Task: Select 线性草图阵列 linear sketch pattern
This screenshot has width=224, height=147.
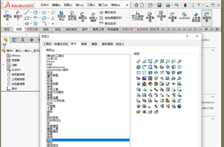Action: (111, 18)
